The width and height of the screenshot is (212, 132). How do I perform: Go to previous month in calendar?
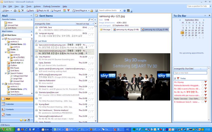[180, 20]
